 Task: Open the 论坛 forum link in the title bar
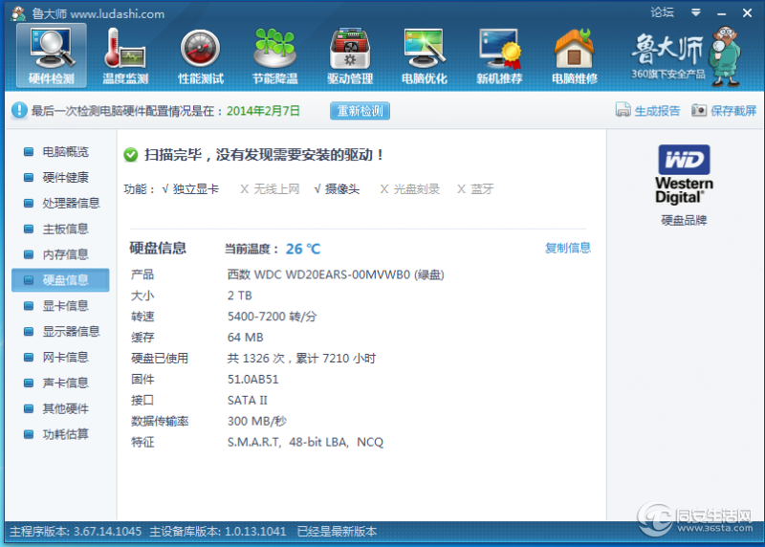[662, 12]
